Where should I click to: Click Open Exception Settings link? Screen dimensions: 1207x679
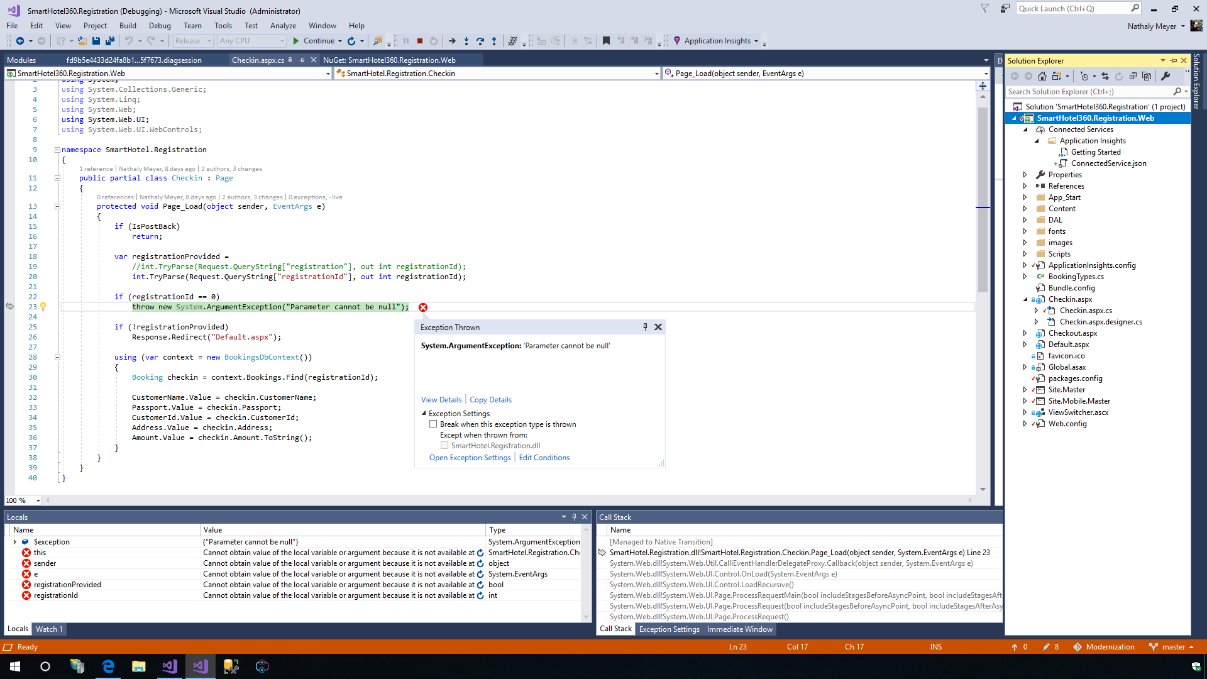[470, 458]
